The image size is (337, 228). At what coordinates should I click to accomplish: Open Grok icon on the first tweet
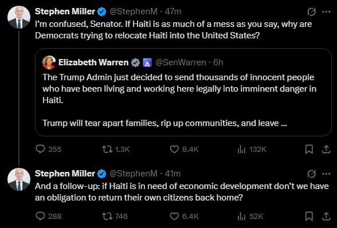(311, 12)
